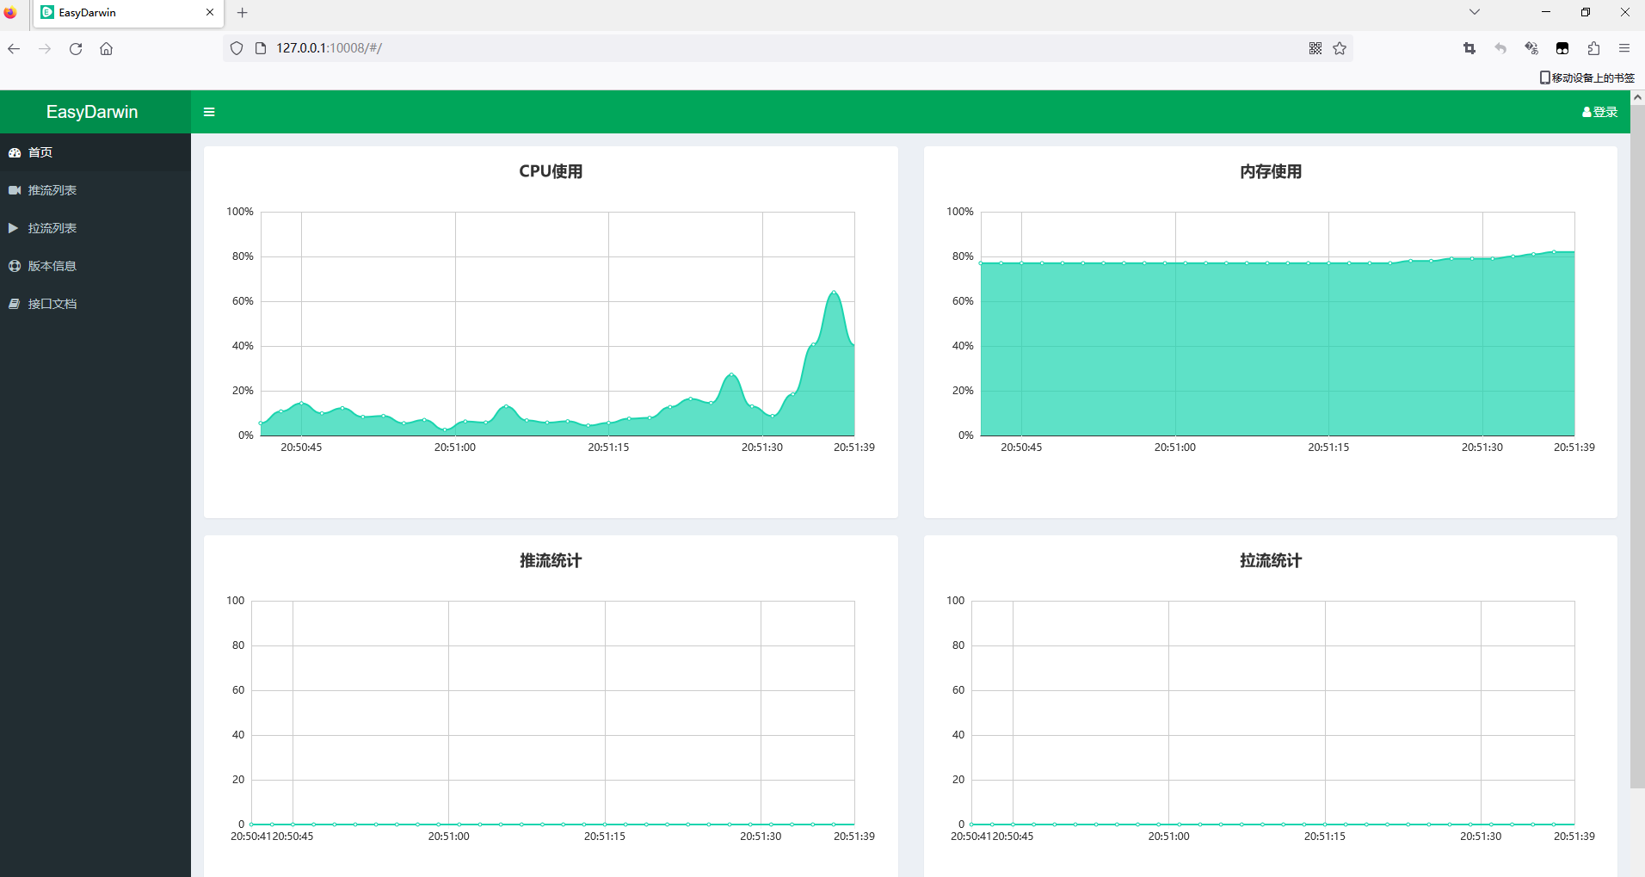Click the undo arrow toolbar icon
This screenshot has height=877, width=1645.
tap(1500, 48)
